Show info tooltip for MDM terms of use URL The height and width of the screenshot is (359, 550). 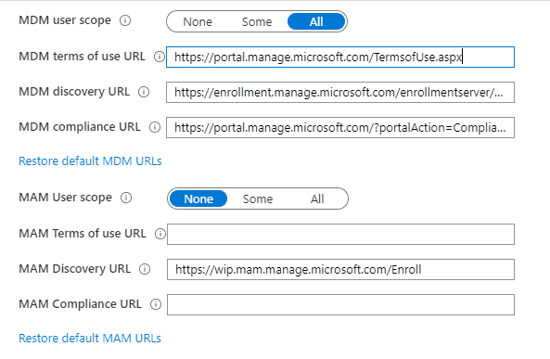[x=160, y=57]
